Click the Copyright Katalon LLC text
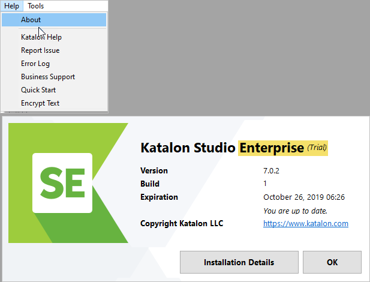The height and width of the screenshot is (282, 370). (x=181, y=224)
